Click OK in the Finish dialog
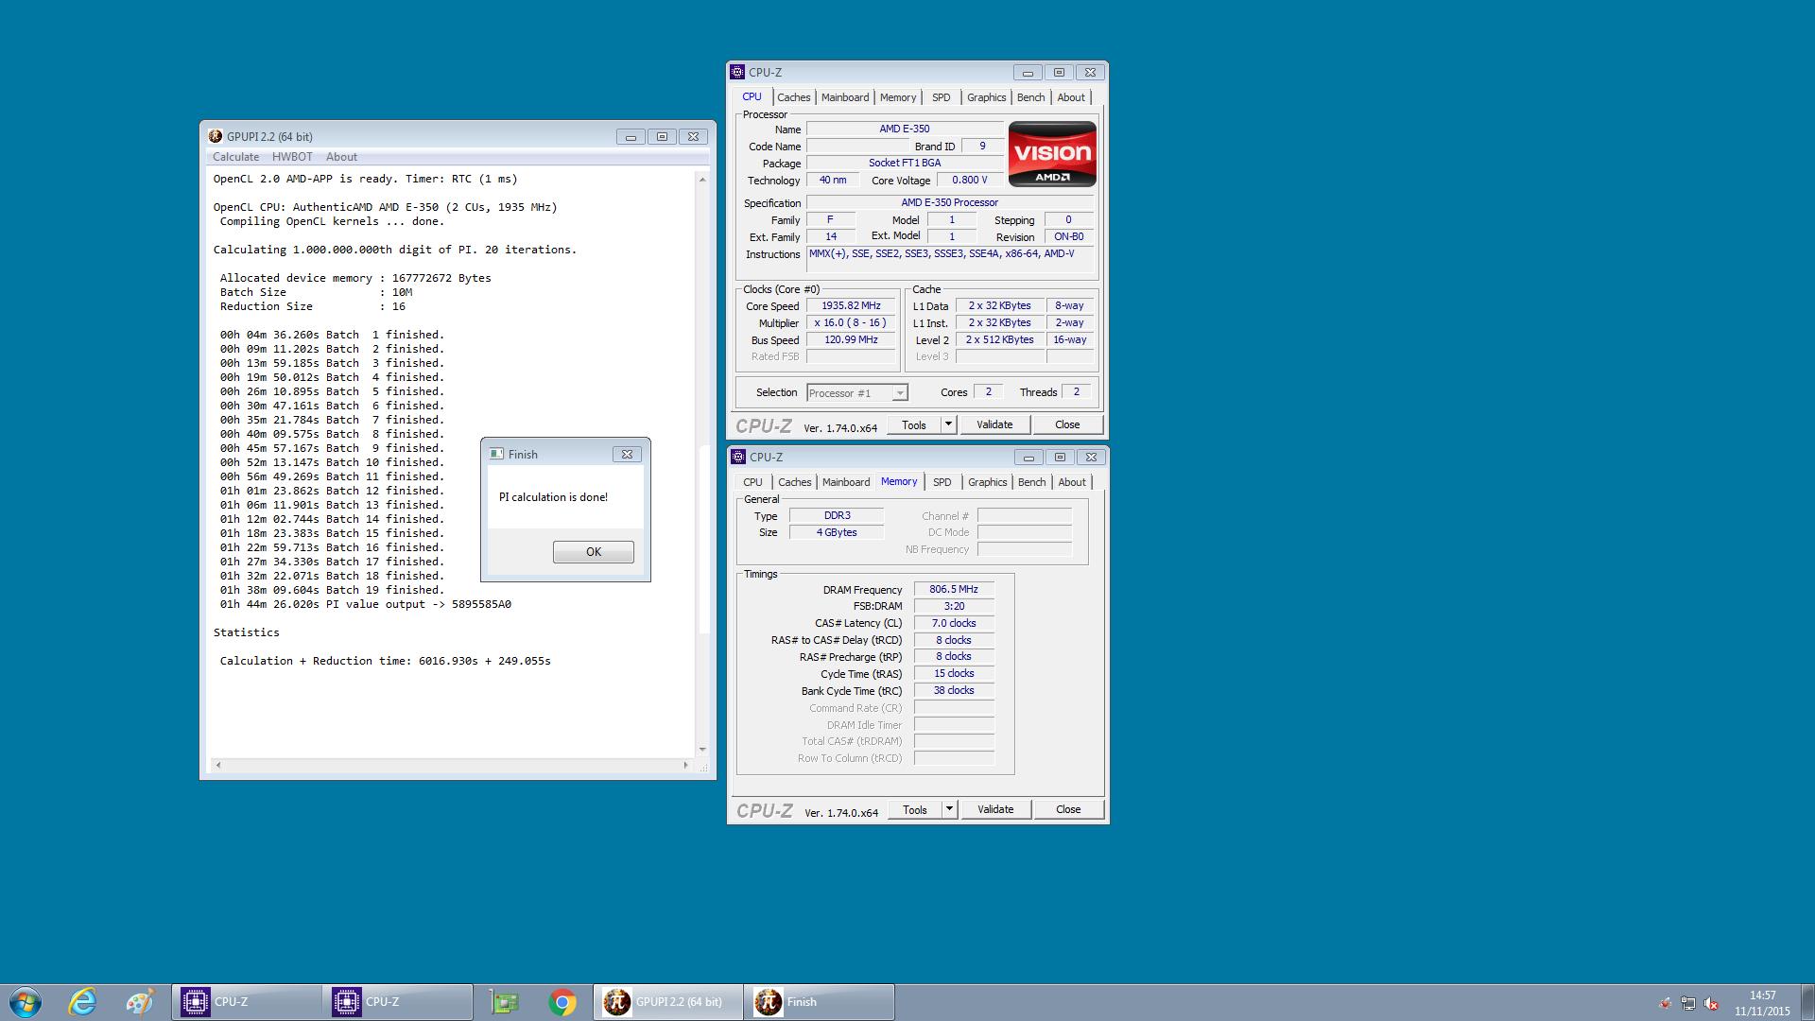 593,552
